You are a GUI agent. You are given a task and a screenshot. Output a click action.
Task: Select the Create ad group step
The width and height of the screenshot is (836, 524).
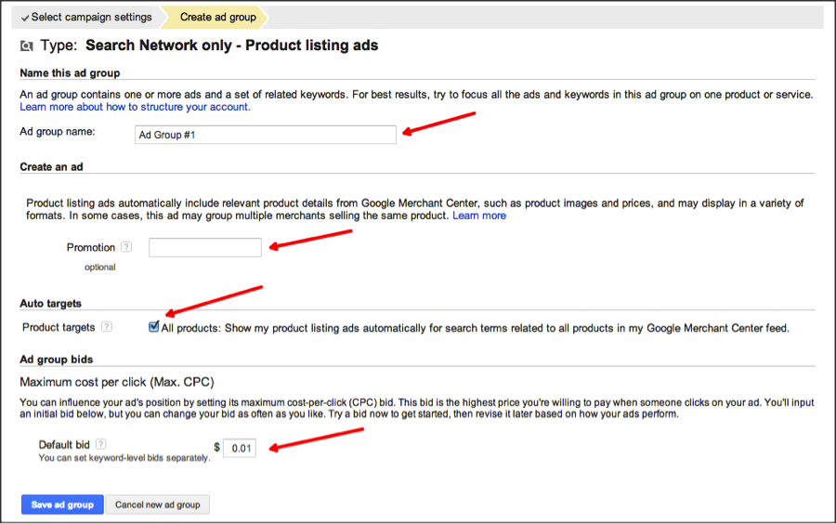click(216, 17)
